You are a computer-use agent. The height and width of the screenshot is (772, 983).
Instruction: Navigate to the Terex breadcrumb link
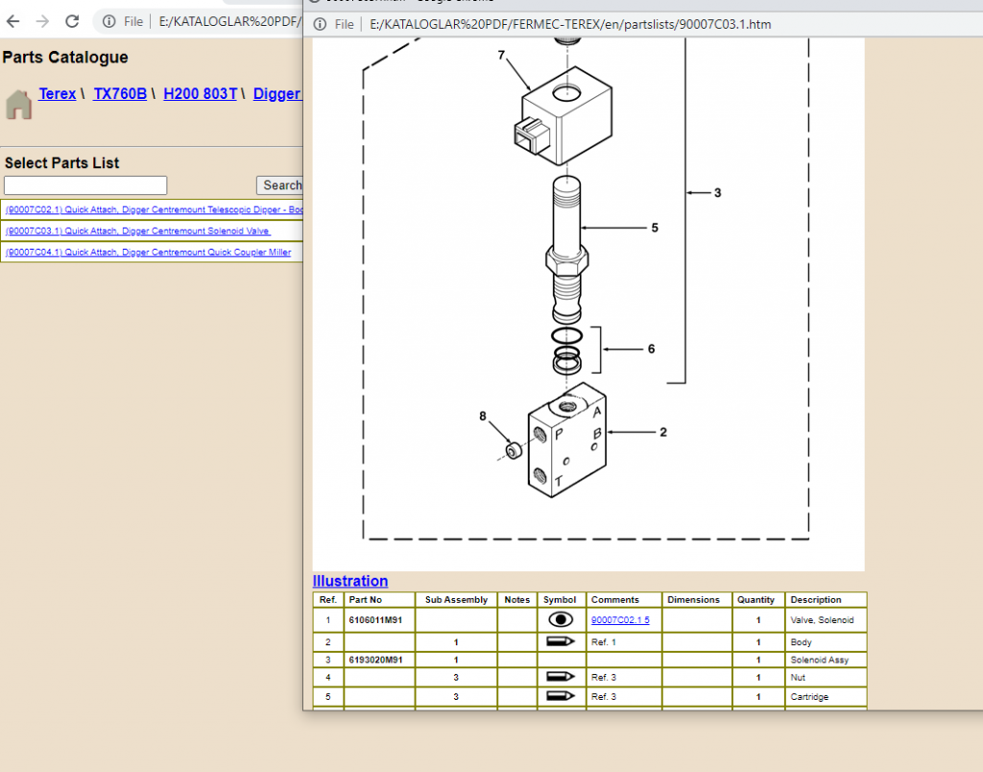click(x=57, y=93)
